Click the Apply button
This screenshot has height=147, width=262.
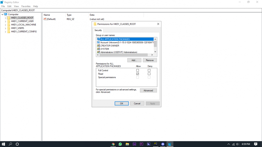[x=152, y=103]
